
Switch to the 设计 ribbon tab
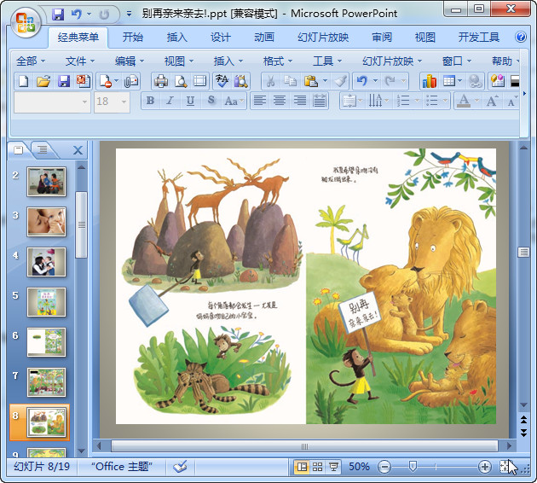point(221,37)
